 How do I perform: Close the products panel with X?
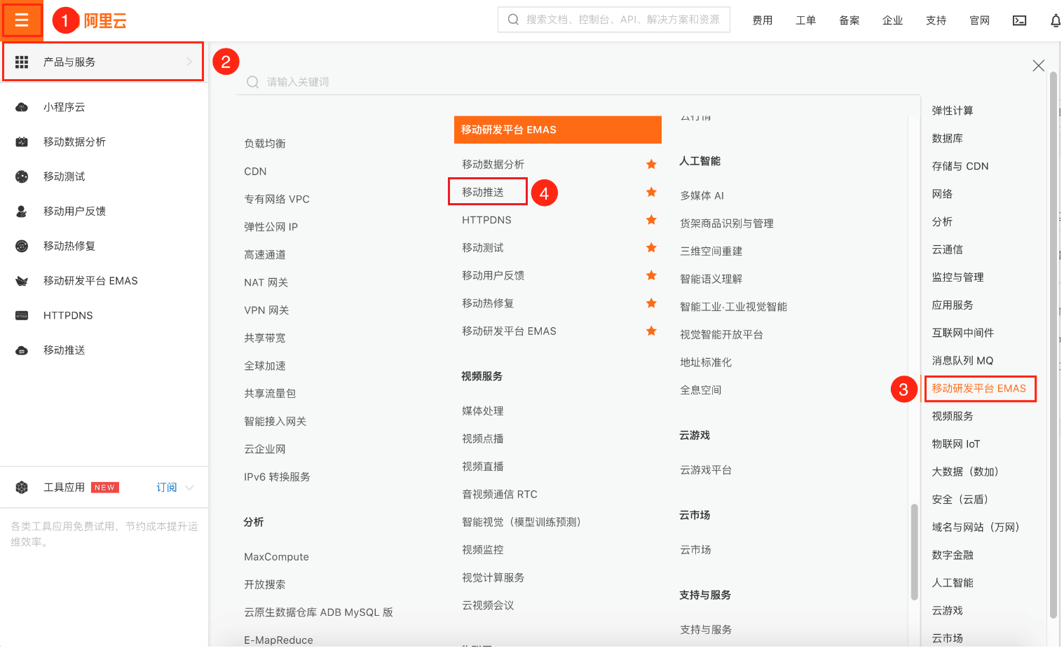1039,65
